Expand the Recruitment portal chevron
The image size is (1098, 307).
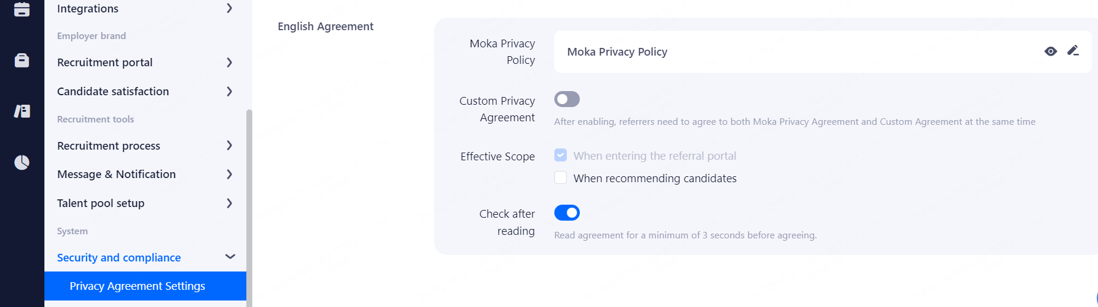pos(229,63)
